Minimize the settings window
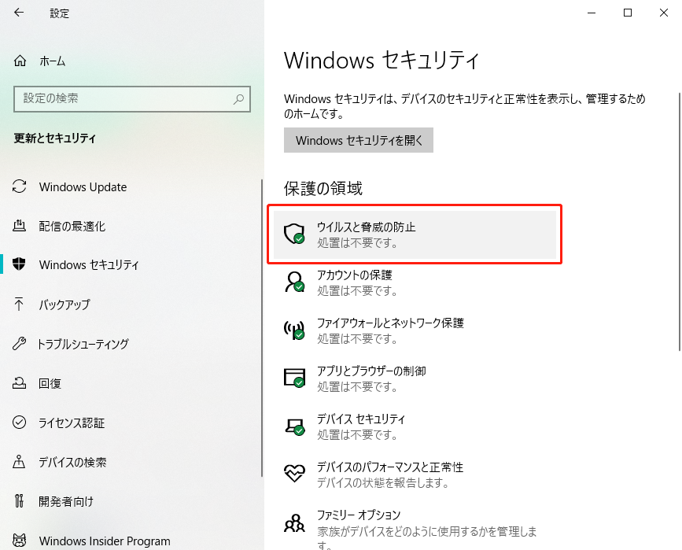682x550 pixels. 592,13
